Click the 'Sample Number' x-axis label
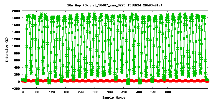 [115, 97]
